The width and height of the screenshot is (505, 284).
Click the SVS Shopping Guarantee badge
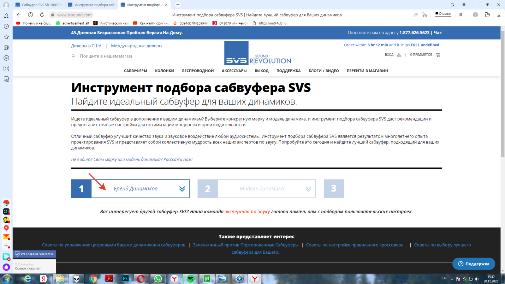[x=34, y=254]
